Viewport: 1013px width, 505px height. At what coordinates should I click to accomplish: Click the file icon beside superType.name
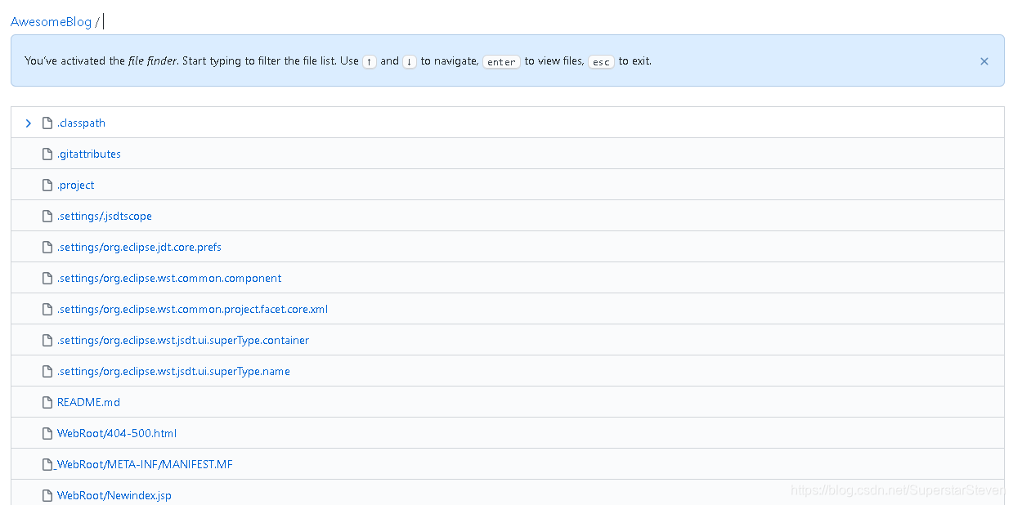(x=47, y=372)
